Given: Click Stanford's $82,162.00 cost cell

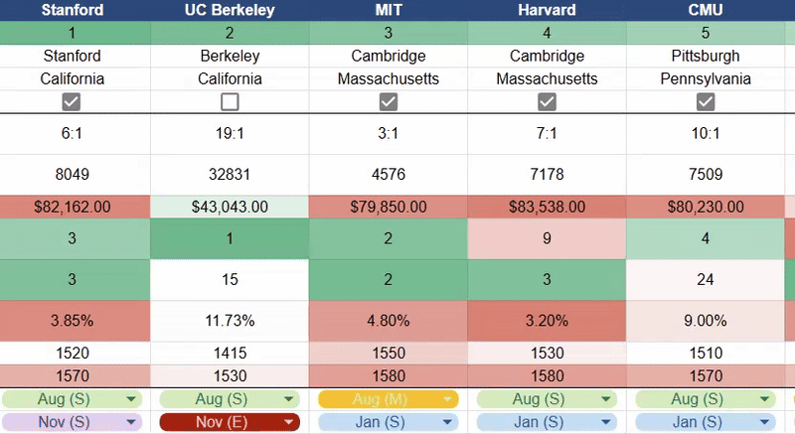Looking at the screenshot, I should 72,207.
